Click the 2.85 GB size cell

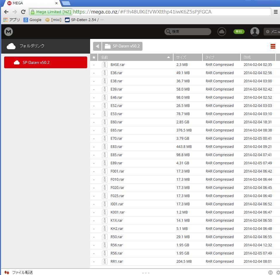coord(183,122)
